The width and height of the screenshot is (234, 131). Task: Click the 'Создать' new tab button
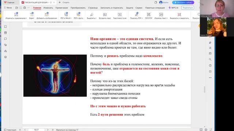tap(64, 3)
